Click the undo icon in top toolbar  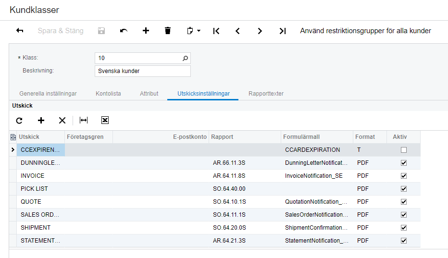point(124,31)
